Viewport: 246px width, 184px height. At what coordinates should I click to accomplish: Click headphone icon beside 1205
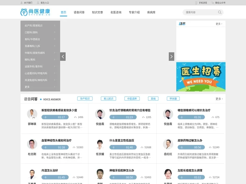[x=143, y=117]
